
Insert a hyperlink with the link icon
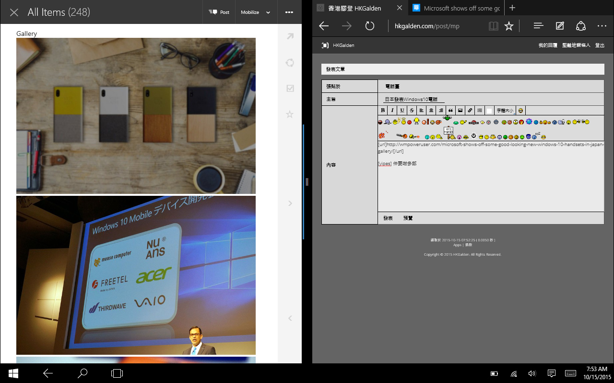(x=470, y=111)
